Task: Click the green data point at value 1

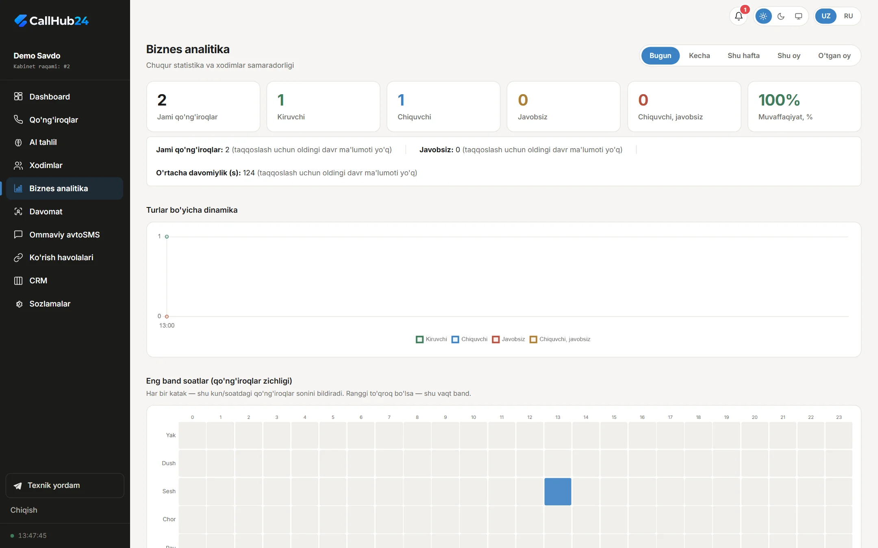Action: coord(167,237)
